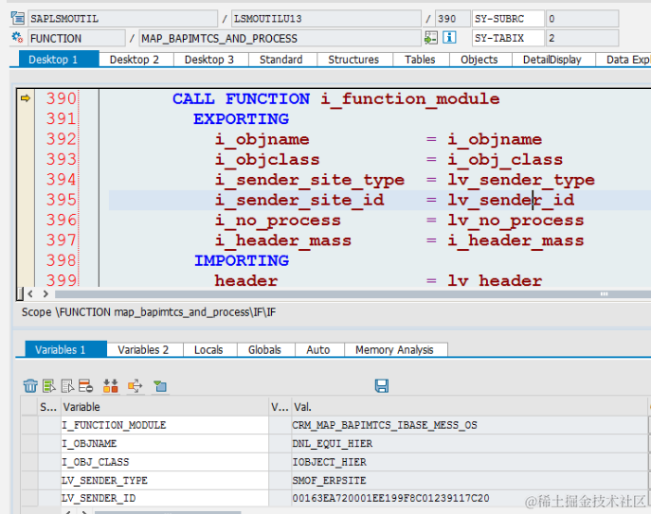Switch to the Desktop 2 tab

(x=135, y=60)
